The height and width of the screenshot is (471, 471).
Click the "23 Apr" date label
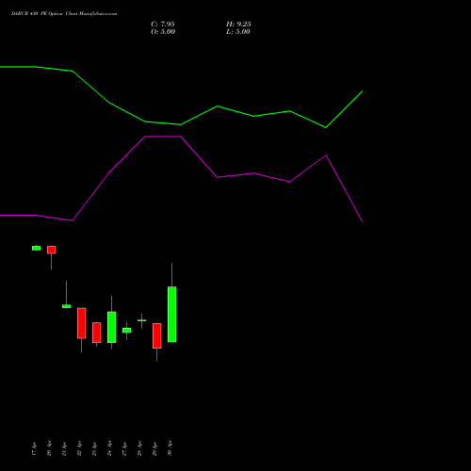pos(94,448)
